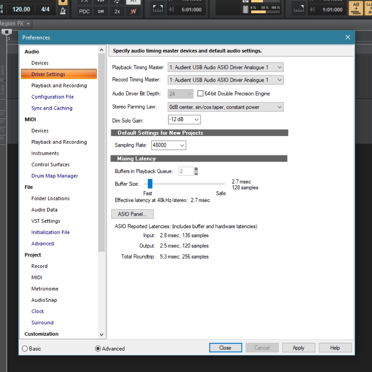
Task: Toggle the punch in/out icon
Action: point(299,9)
